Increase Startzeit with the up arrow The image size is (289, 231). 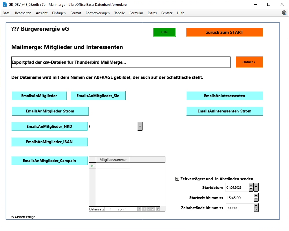pos(256,195)
